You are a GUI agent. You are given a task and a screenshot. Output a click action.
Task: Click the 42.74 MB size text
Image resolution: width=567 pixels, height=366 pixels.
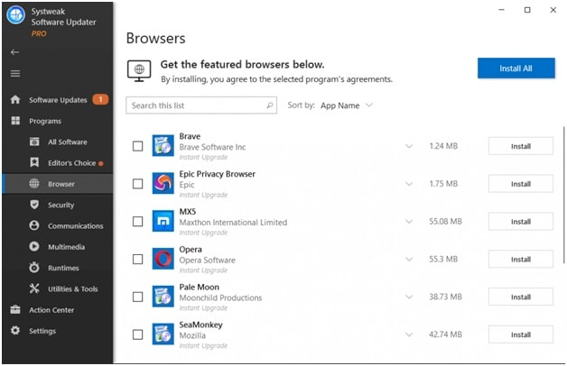point(445,334)
